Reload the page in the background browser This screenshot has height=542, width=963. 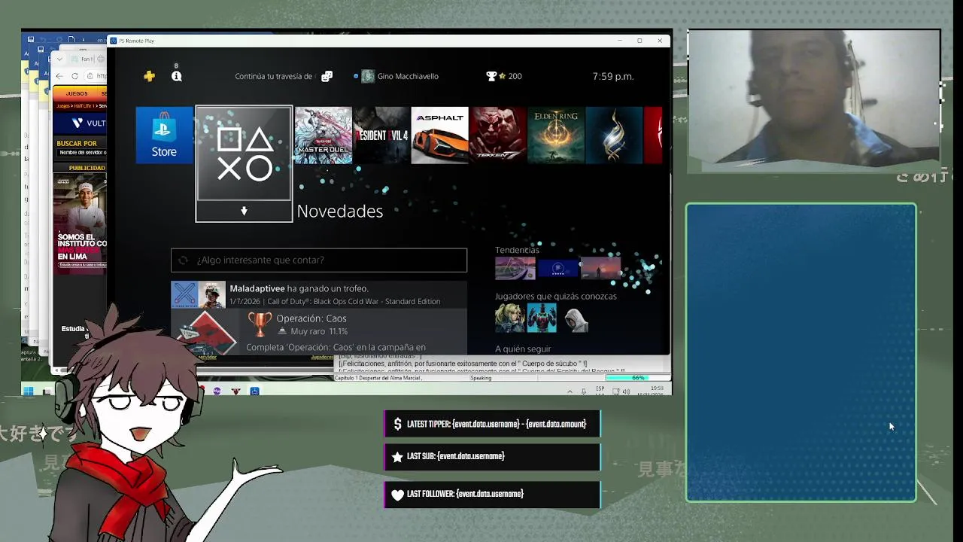point(74,76)
